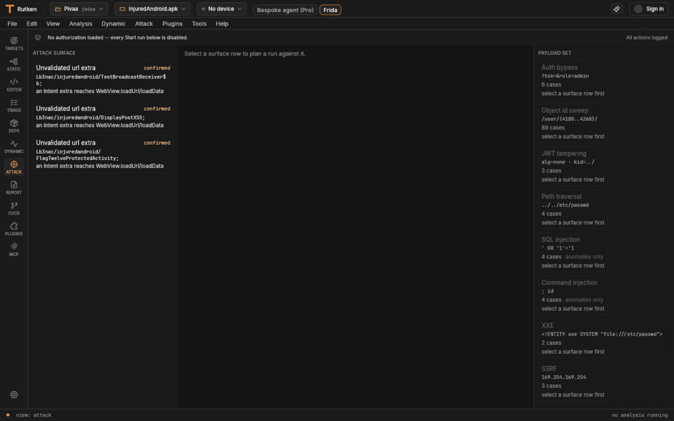Open the Edit menu
The image size is (674, 421).
[32, 24]
